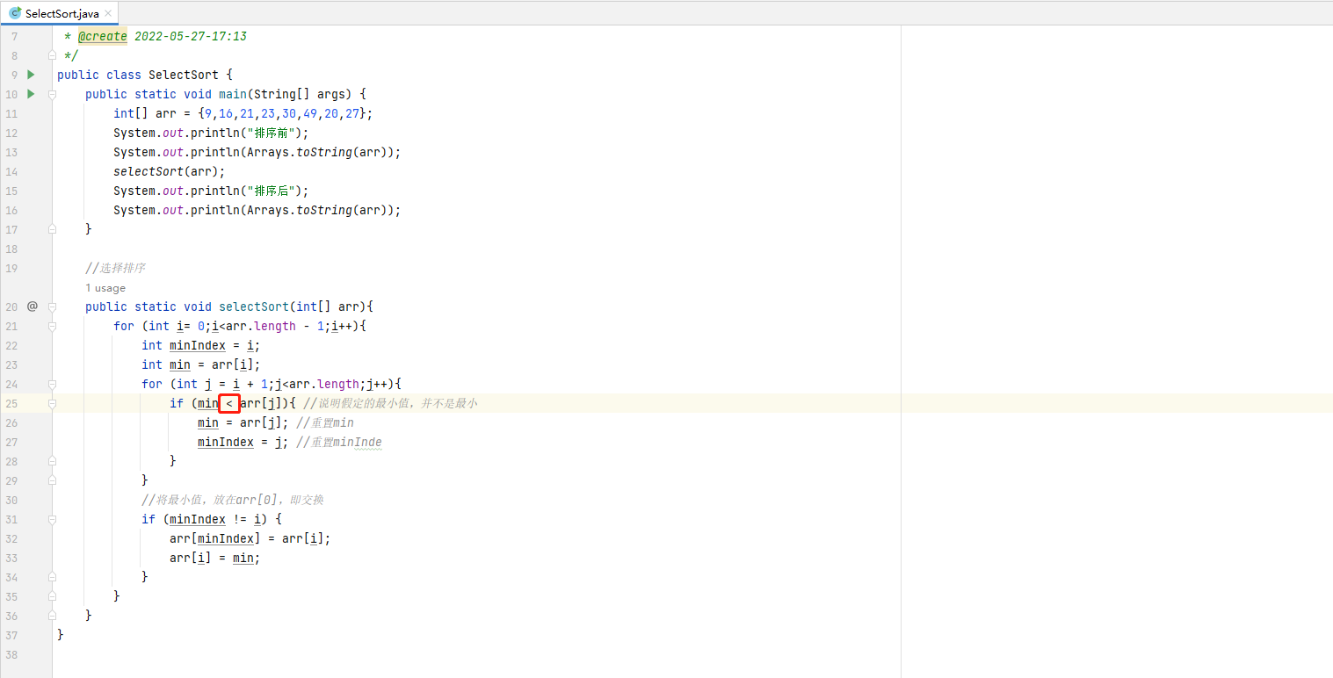
Task: Collapse the selectSort method fold marker
Action: point(53,307)
